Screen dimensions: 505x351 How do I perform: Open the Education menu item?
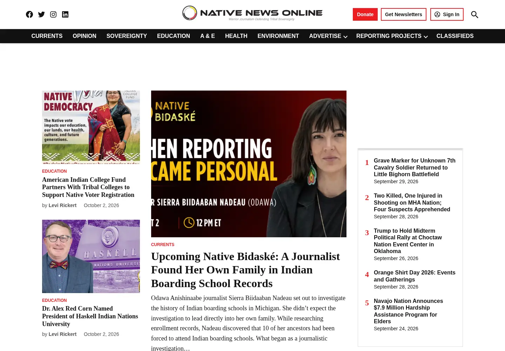[x=174, y=36]
